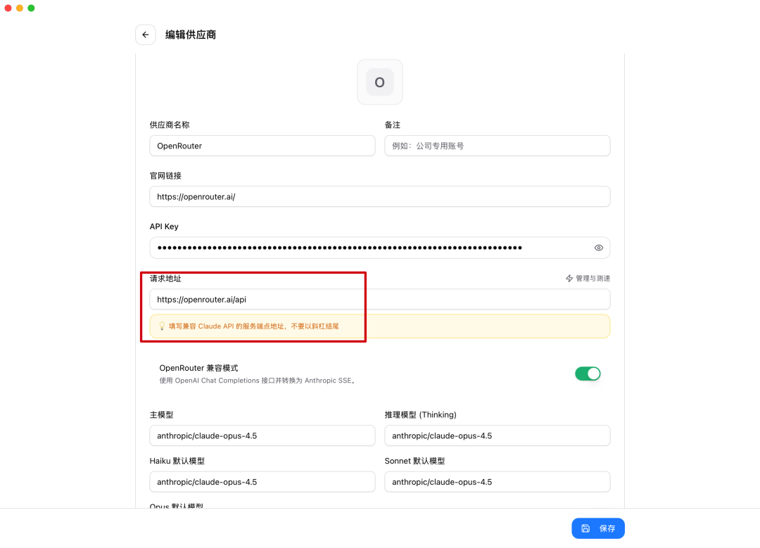Click the 备注 field with placeholder 公司专用账号

pos(497,146)
